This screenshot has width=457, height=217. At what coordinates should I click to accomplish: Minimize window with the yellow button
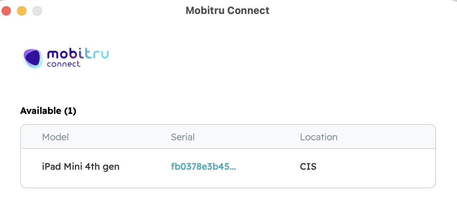click(22, 11)
